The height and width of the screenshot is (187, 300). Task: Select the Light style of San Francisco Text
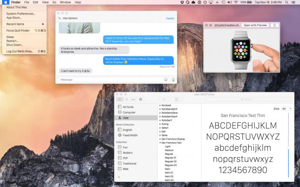pyautogui.click(x=168, y=146)
